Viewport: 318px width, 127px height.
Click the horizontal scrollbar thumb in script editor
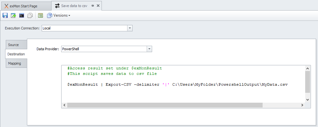[165, 105]
